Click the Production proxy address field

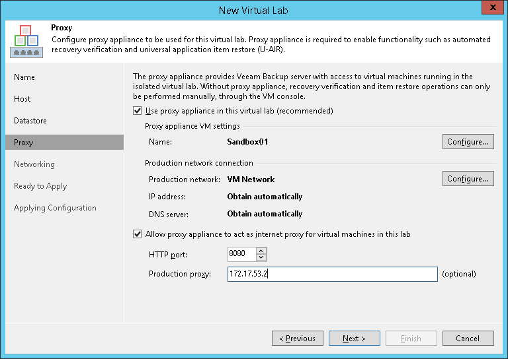[332, 274]
